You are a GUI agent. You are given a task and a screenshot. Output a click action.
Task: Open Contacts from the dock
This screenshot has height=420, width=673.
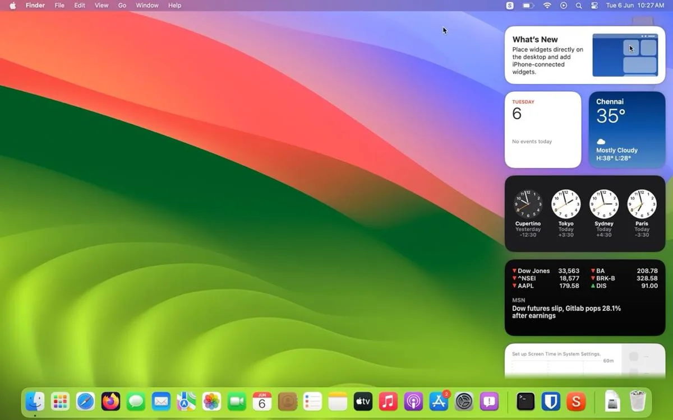click(x=287, y=402)
